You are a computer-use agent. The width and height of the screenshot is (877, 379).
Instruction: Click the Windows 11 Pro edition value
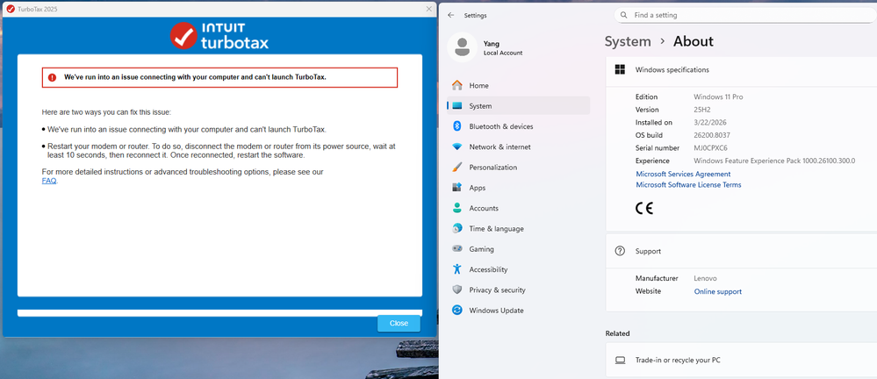(x=718, y=97)
